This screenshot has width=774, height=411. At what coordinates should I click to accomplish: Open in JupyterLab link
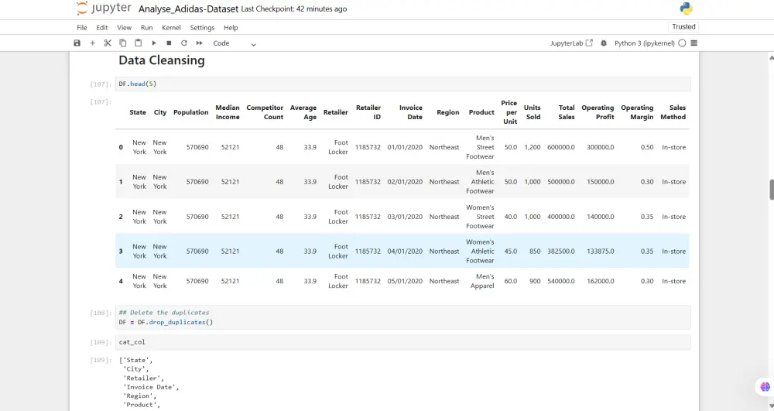tap(571, 43)
